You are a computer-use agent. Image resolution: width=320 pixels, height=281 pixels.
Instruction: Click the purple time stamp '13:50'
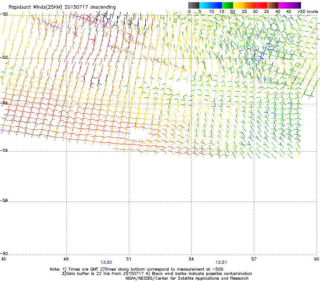(106, 262)
